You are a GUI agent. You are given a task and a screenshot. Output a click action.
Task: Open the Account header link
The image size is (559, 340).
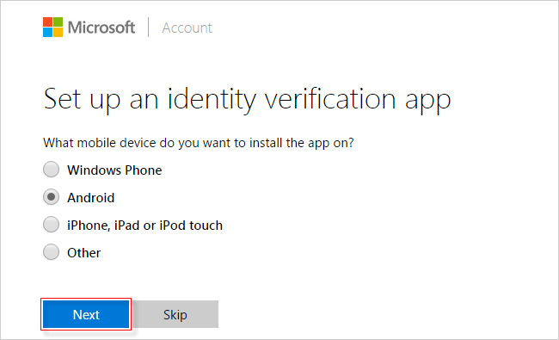pos(187,28)
